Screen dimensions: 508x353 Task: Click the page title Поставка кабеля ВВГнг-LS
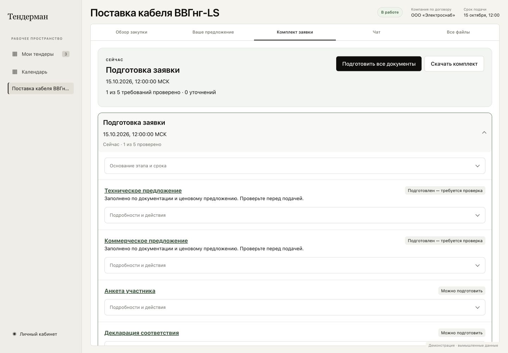[155, 13]
